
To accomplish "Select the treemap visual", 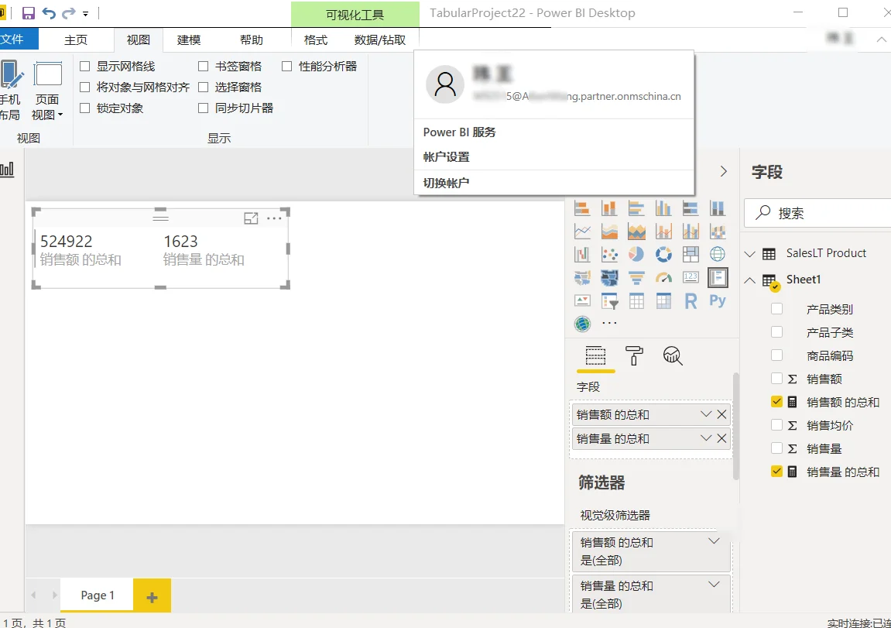I will click(691, 254).
